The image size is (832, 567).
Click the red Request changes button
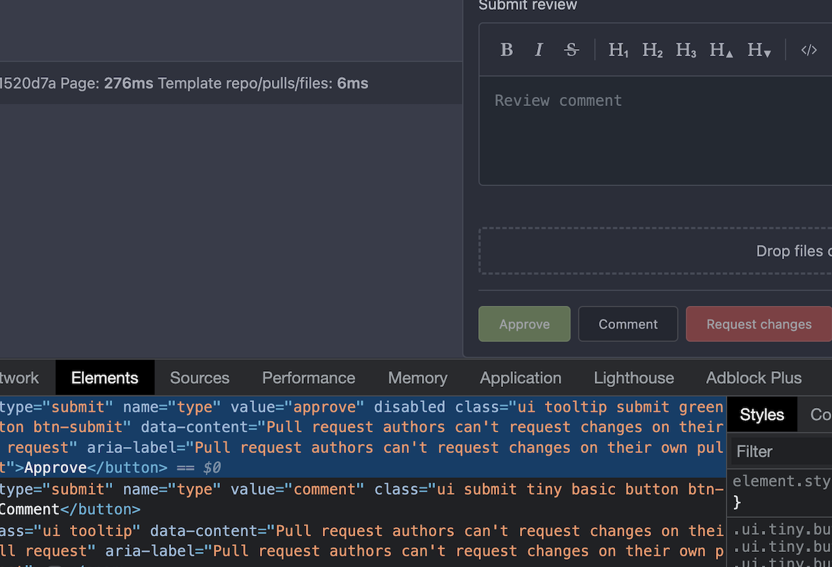[x=759, y=324]
